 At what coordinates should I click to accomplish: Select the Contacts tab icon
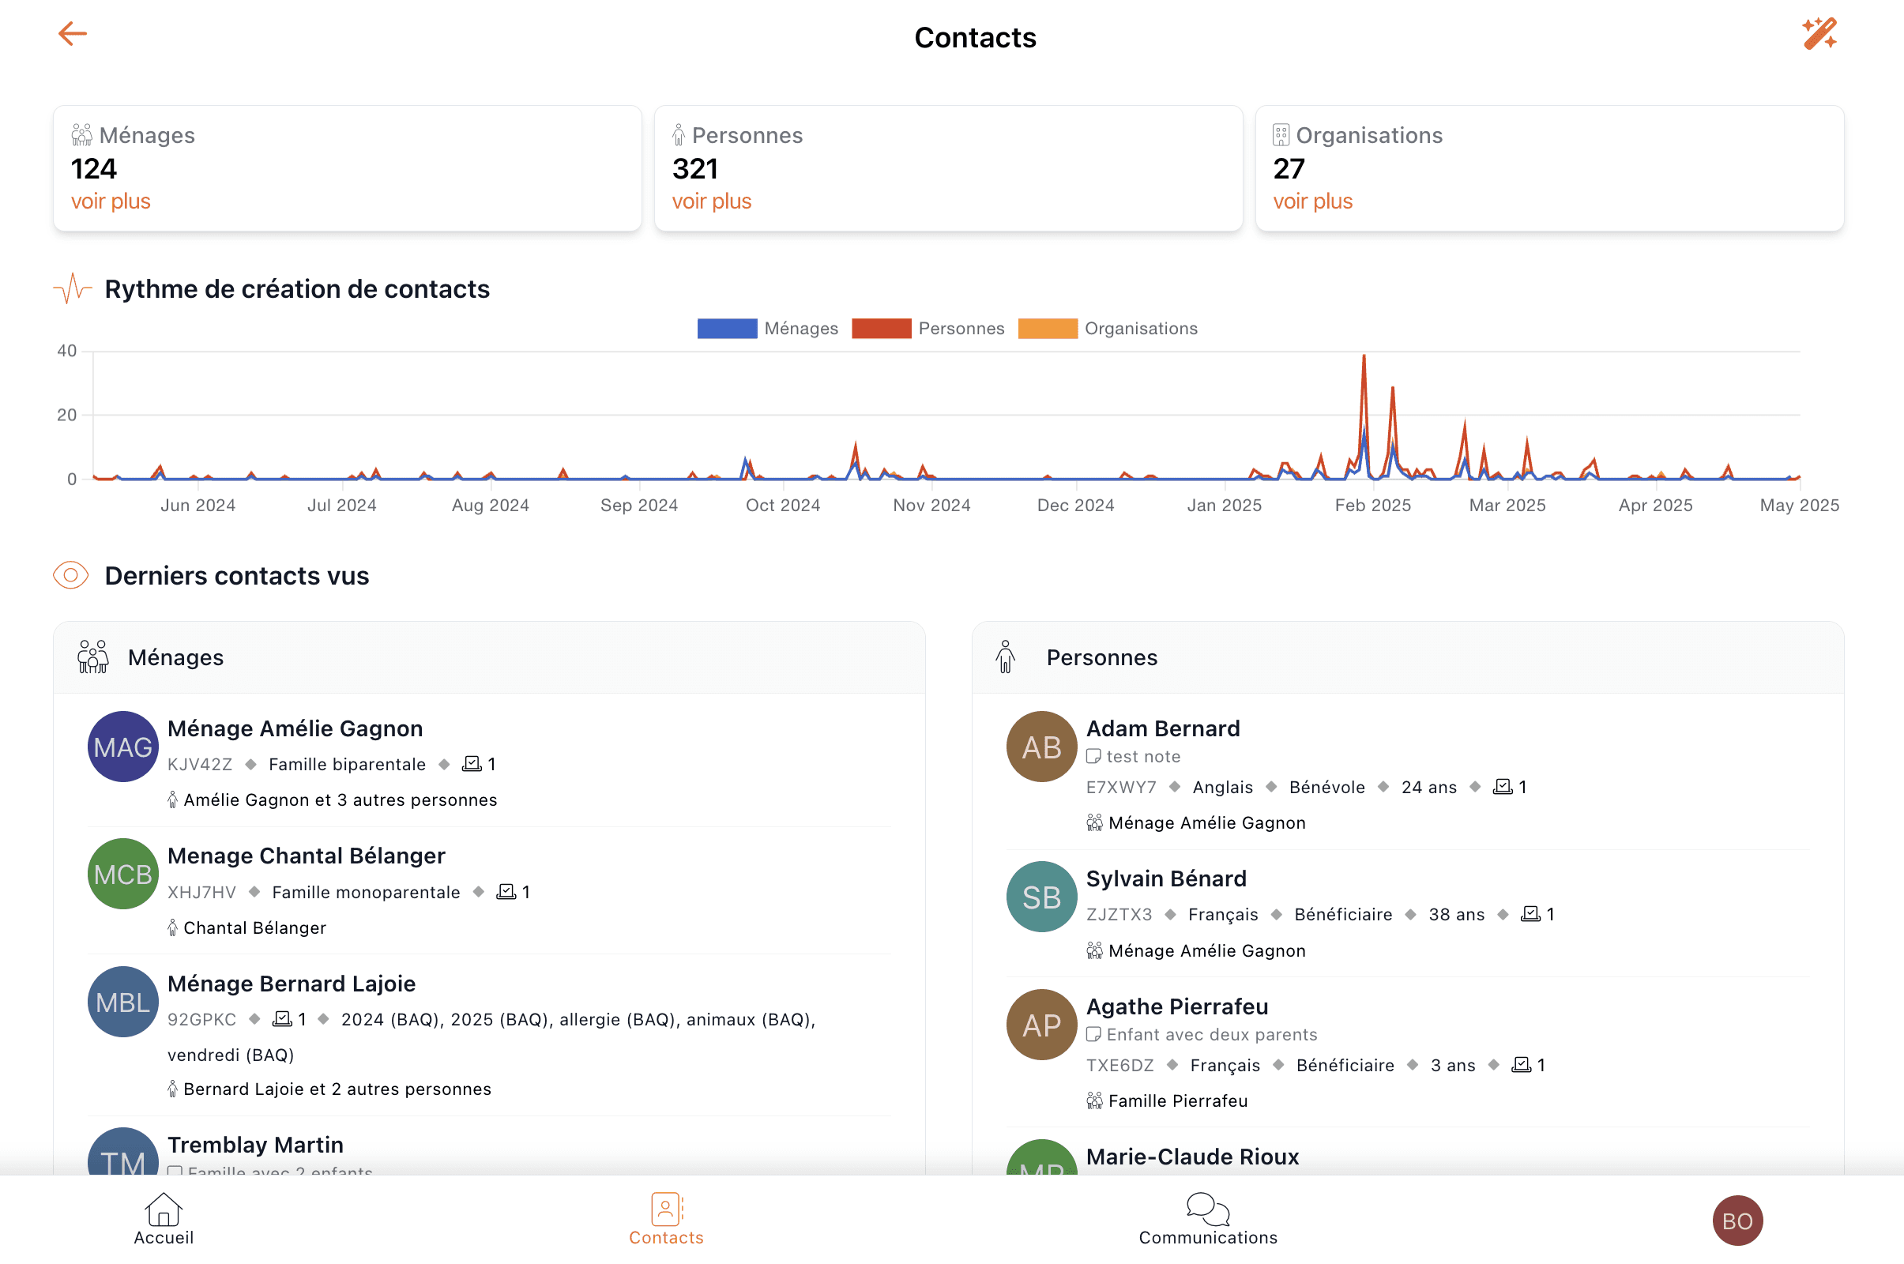click(666, 1210)
